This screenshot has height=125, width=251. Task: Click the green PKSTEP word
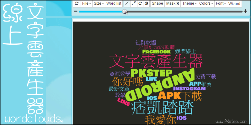151,73
